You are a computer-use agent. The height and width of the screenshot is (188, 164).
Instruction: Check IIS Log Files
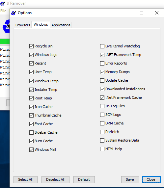pyautogui.click(x=102, y=106)
